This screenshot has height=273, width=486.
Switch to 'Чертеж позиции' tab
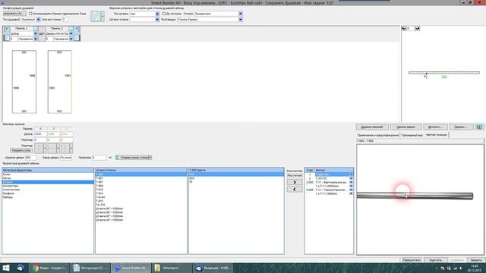tap(436, 135)
